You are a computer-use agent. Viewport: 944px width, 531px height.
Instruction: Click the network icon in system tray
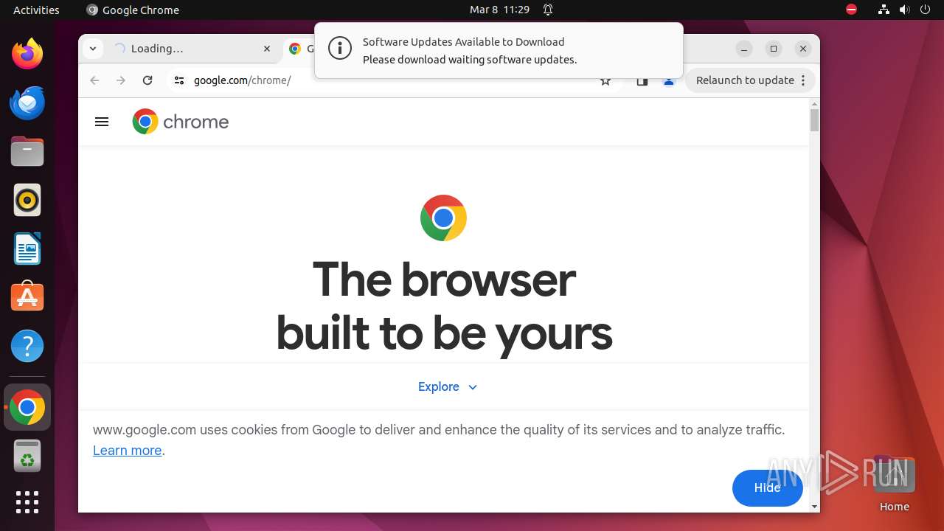click(884, 10)
